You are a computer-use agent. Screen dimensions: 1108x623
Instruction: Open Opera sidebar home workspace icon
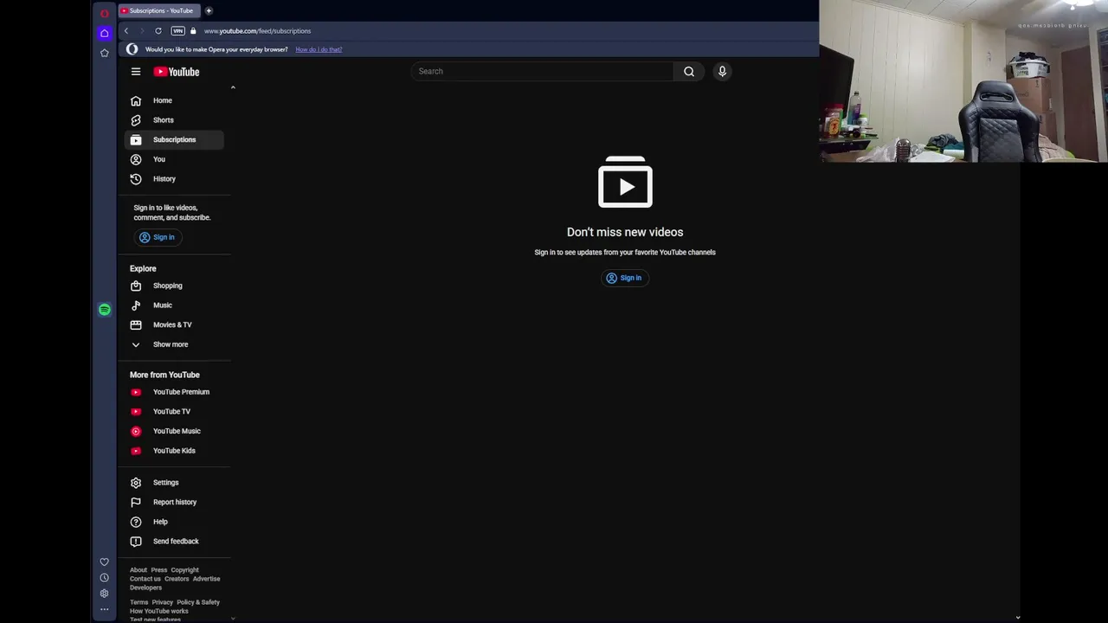[105, 33]
